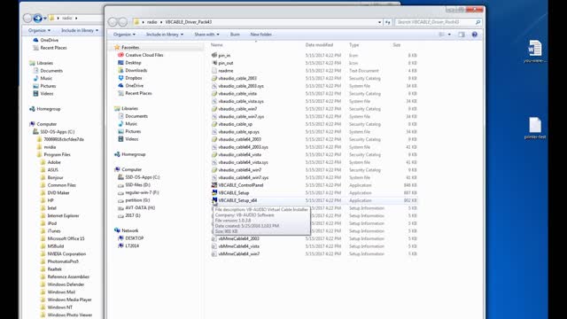Open Downloads in Favorites sidebar
Image resolution: width=567 pixels, height=319 pixels.
point(132,70)
